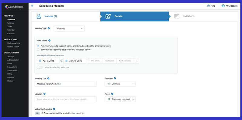Open Integrations under CalendarHero section

tap(12, 67)
